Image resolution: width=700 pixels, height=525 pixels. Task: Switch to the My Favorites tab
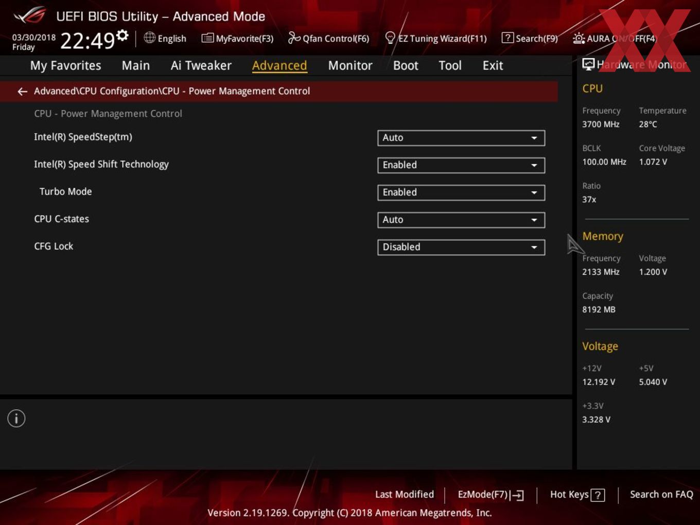[x=65, y=65]
